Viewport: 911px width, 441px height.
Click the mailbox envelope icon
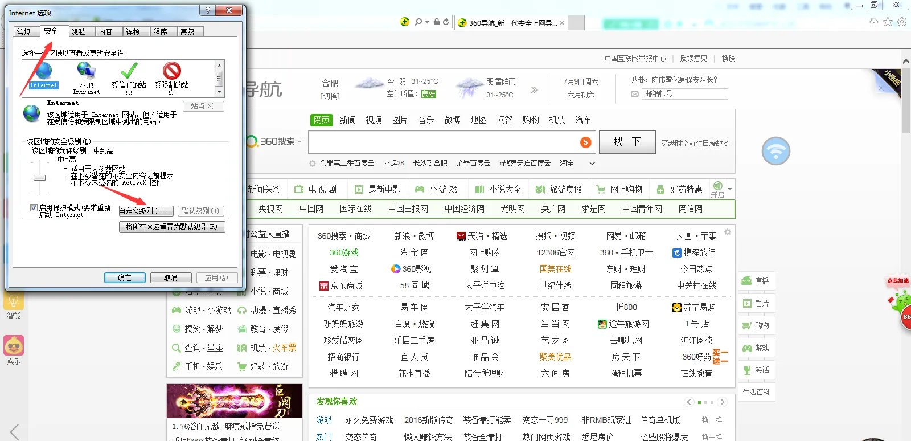(635, 94)
